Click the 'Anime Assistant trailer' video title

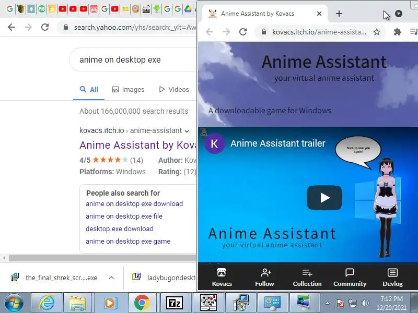pyautogui.click(x=278, y=143)
